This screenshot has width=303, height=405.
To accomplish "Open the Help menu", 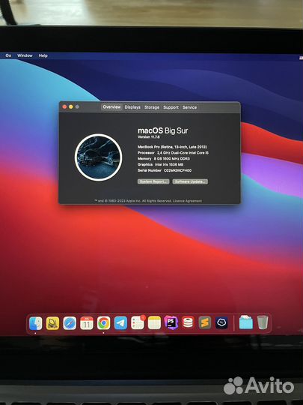I will [43, 55].
